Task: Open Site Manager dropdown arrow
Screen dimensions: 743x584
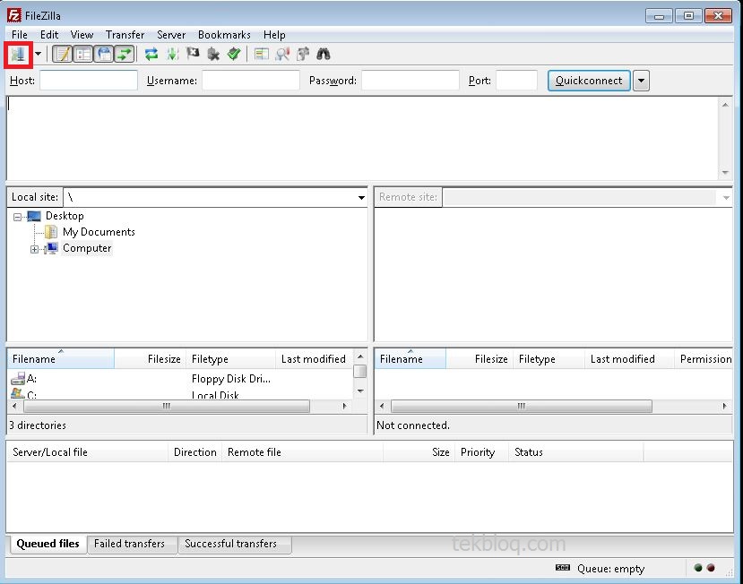Action: click(38, 54)
